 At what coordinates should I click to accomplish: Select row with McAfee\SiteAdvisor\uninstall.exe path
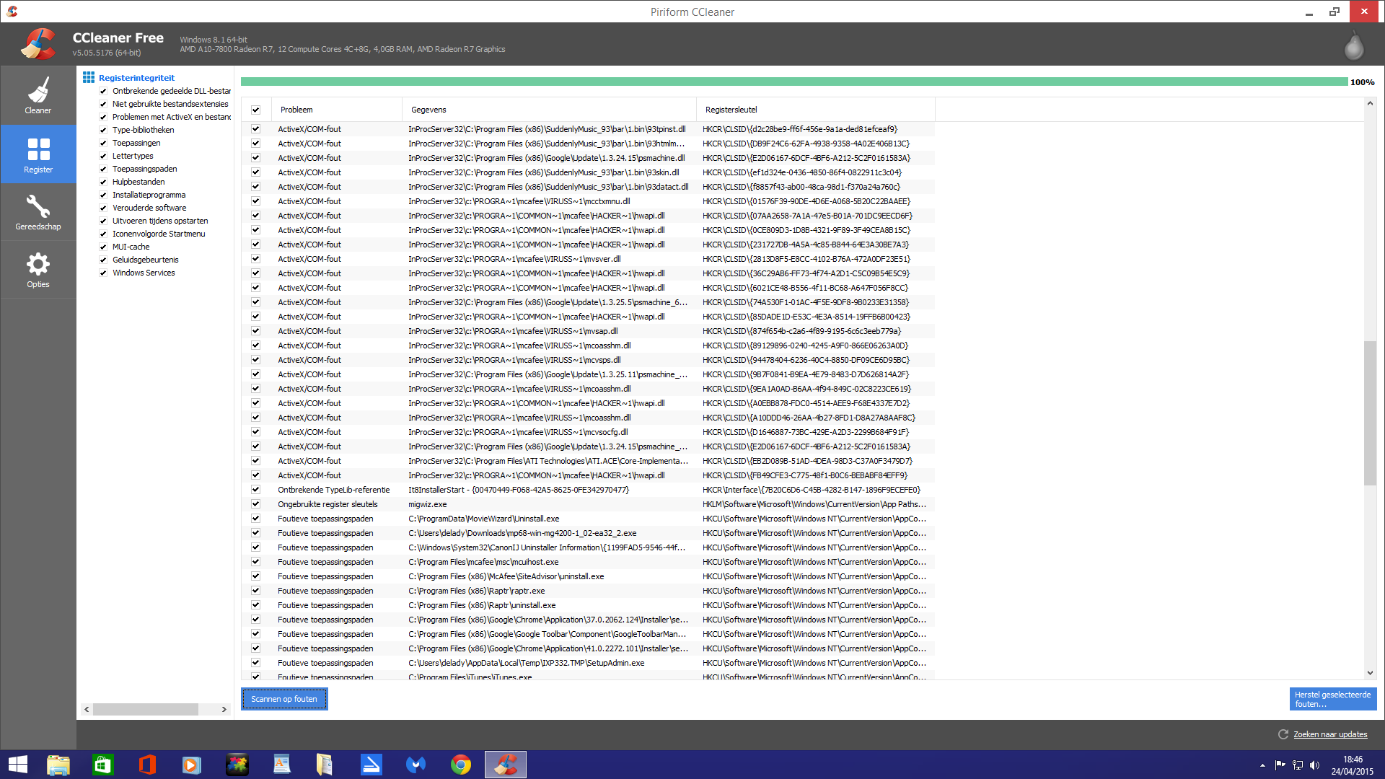[588, 576]
